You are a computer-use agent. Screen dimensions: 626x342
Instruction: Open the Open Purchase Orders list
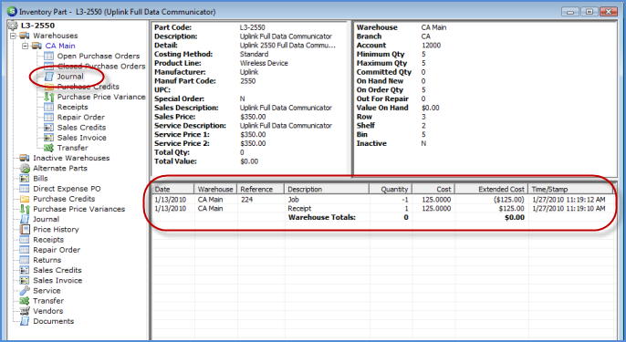click(x=99, y=56)
